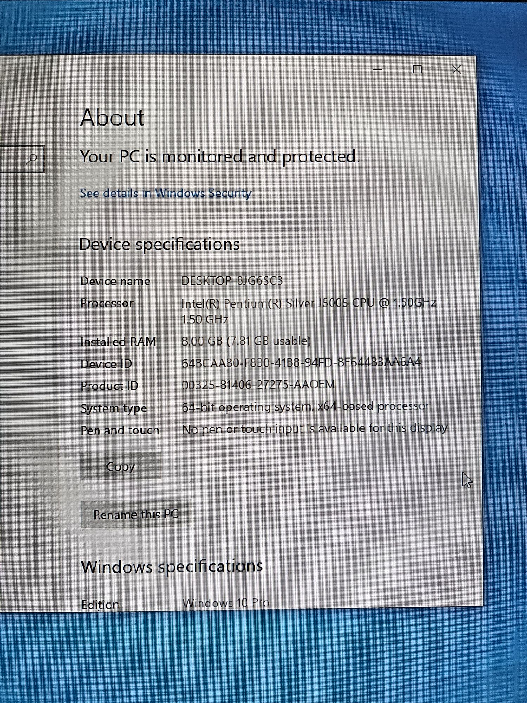This screenshot has width=527, height=703.
Task: Click the Installed RAM label
Action: pos(118,342)
